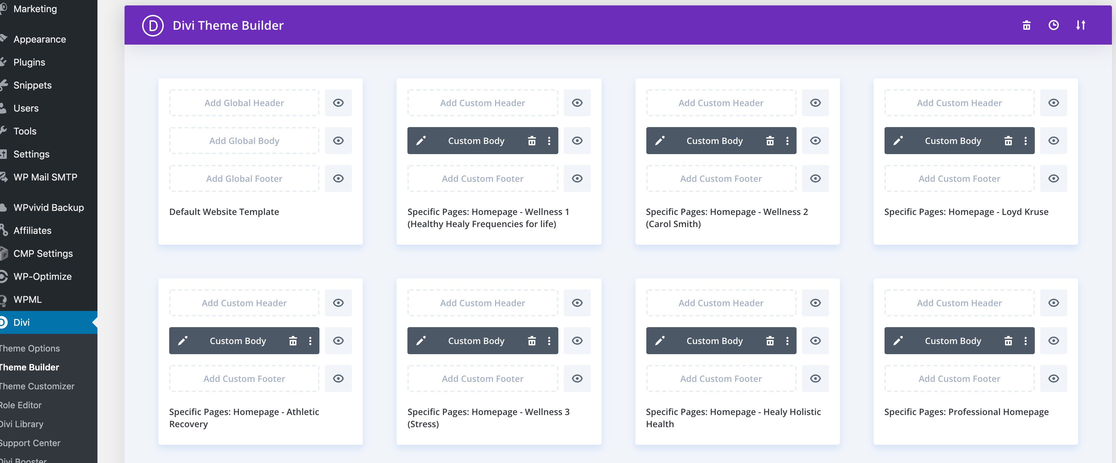Open Theme Customizer submenu link
Image resolution: width=1116 pixels, height=463 pixels.
pyautogui.click(x=37, y=386)
